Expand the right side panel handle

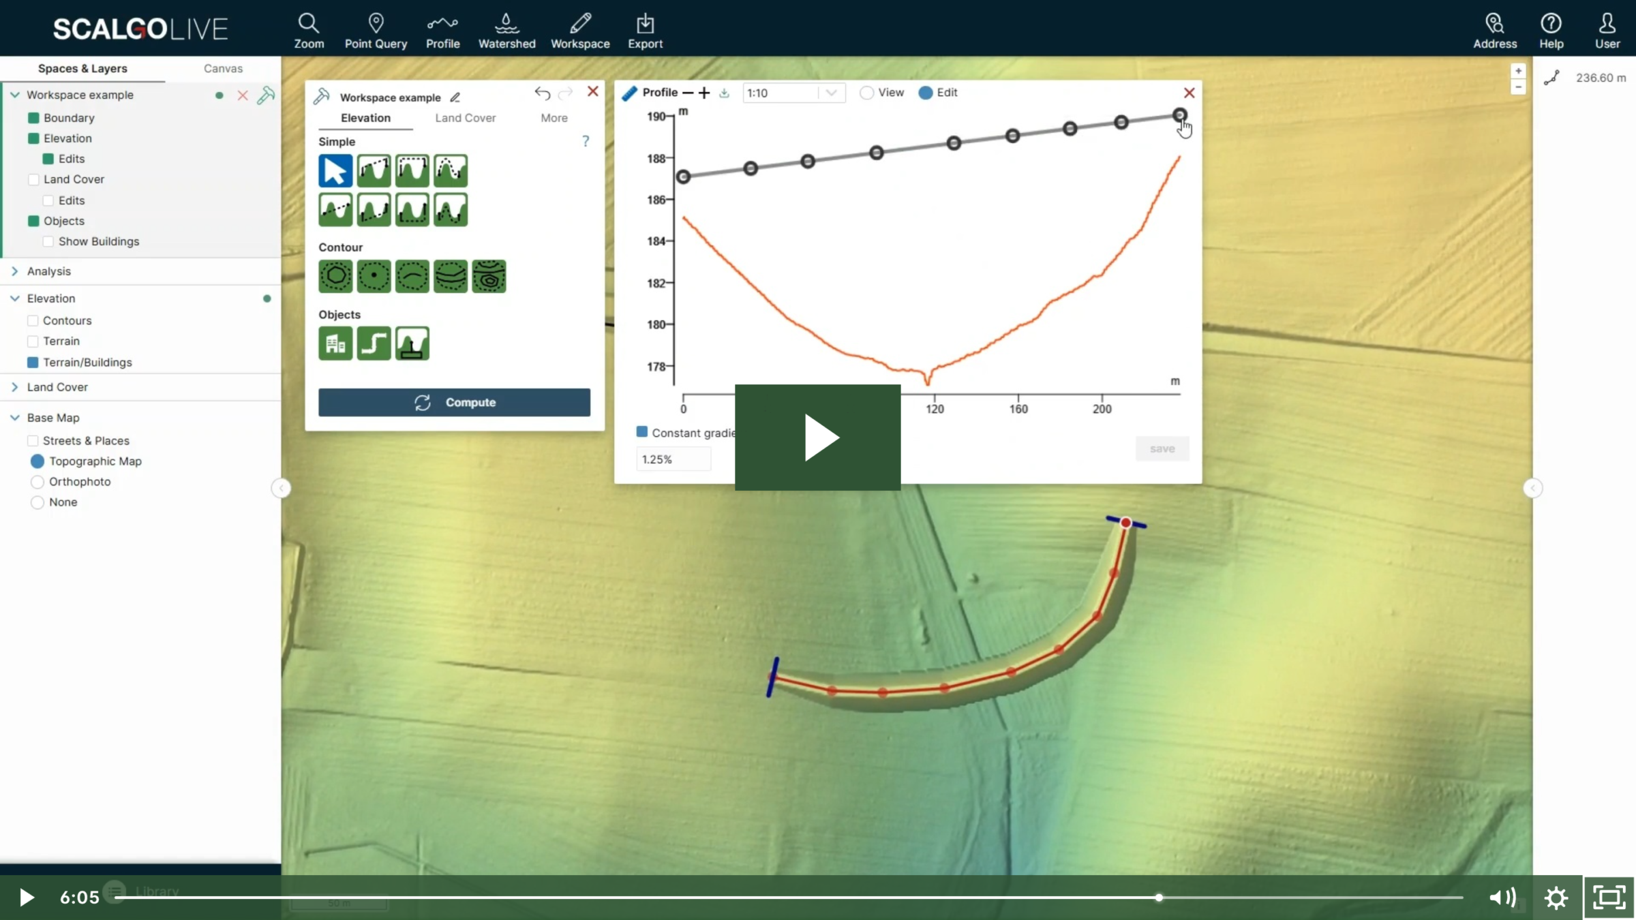[x=1533, y=488]
